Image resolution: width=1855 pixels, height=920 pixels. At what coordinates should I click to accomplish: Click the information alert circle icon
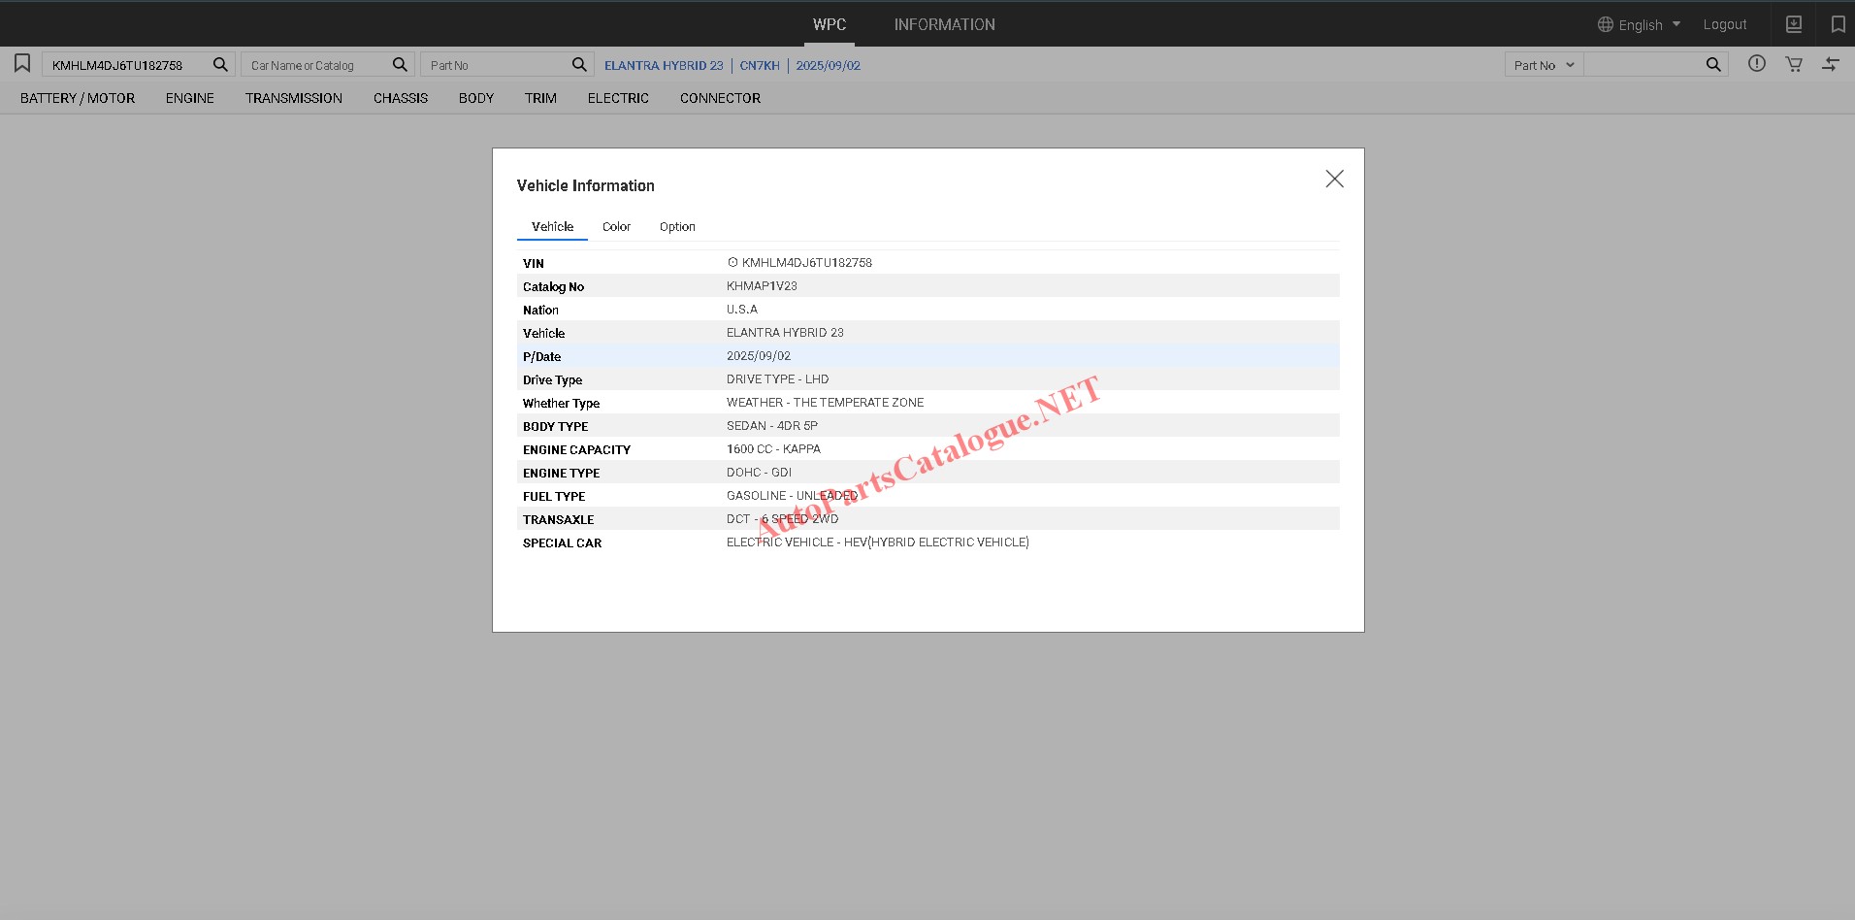(1757, 64)
